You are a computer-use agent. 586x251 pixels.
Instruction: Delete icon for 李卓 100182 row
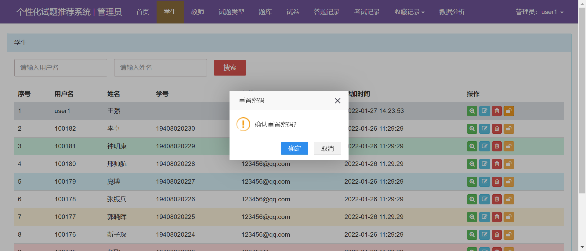497,129
